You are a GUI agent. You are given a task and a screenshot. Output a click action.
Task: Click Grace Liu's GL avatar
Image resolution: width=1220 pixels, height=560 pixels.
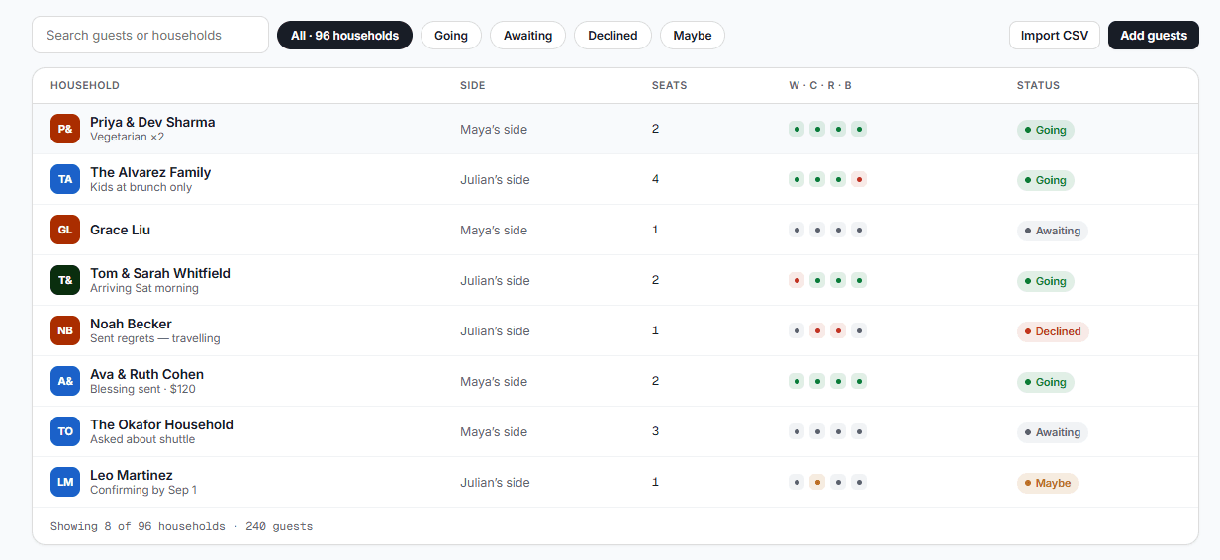click(65, 230)
